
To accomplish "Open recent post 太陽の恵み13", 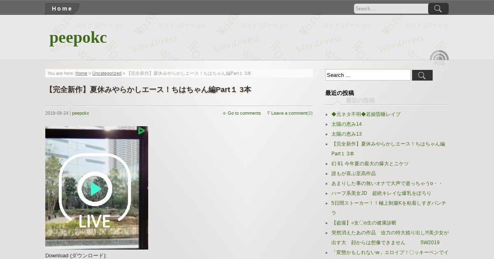I will point(347,134).
